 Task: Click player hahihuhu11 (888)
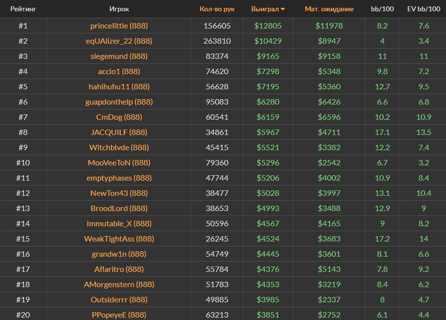coord(119,86)
